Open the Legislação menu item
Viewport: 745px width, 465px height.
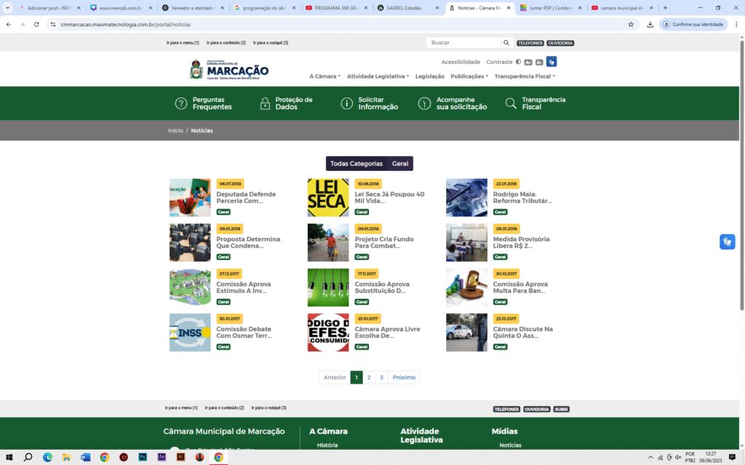click(430, 76)
